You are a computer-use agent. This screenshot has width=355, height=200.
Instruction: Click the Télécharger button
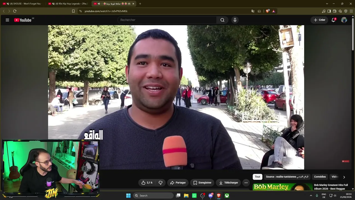click(229, 182)
